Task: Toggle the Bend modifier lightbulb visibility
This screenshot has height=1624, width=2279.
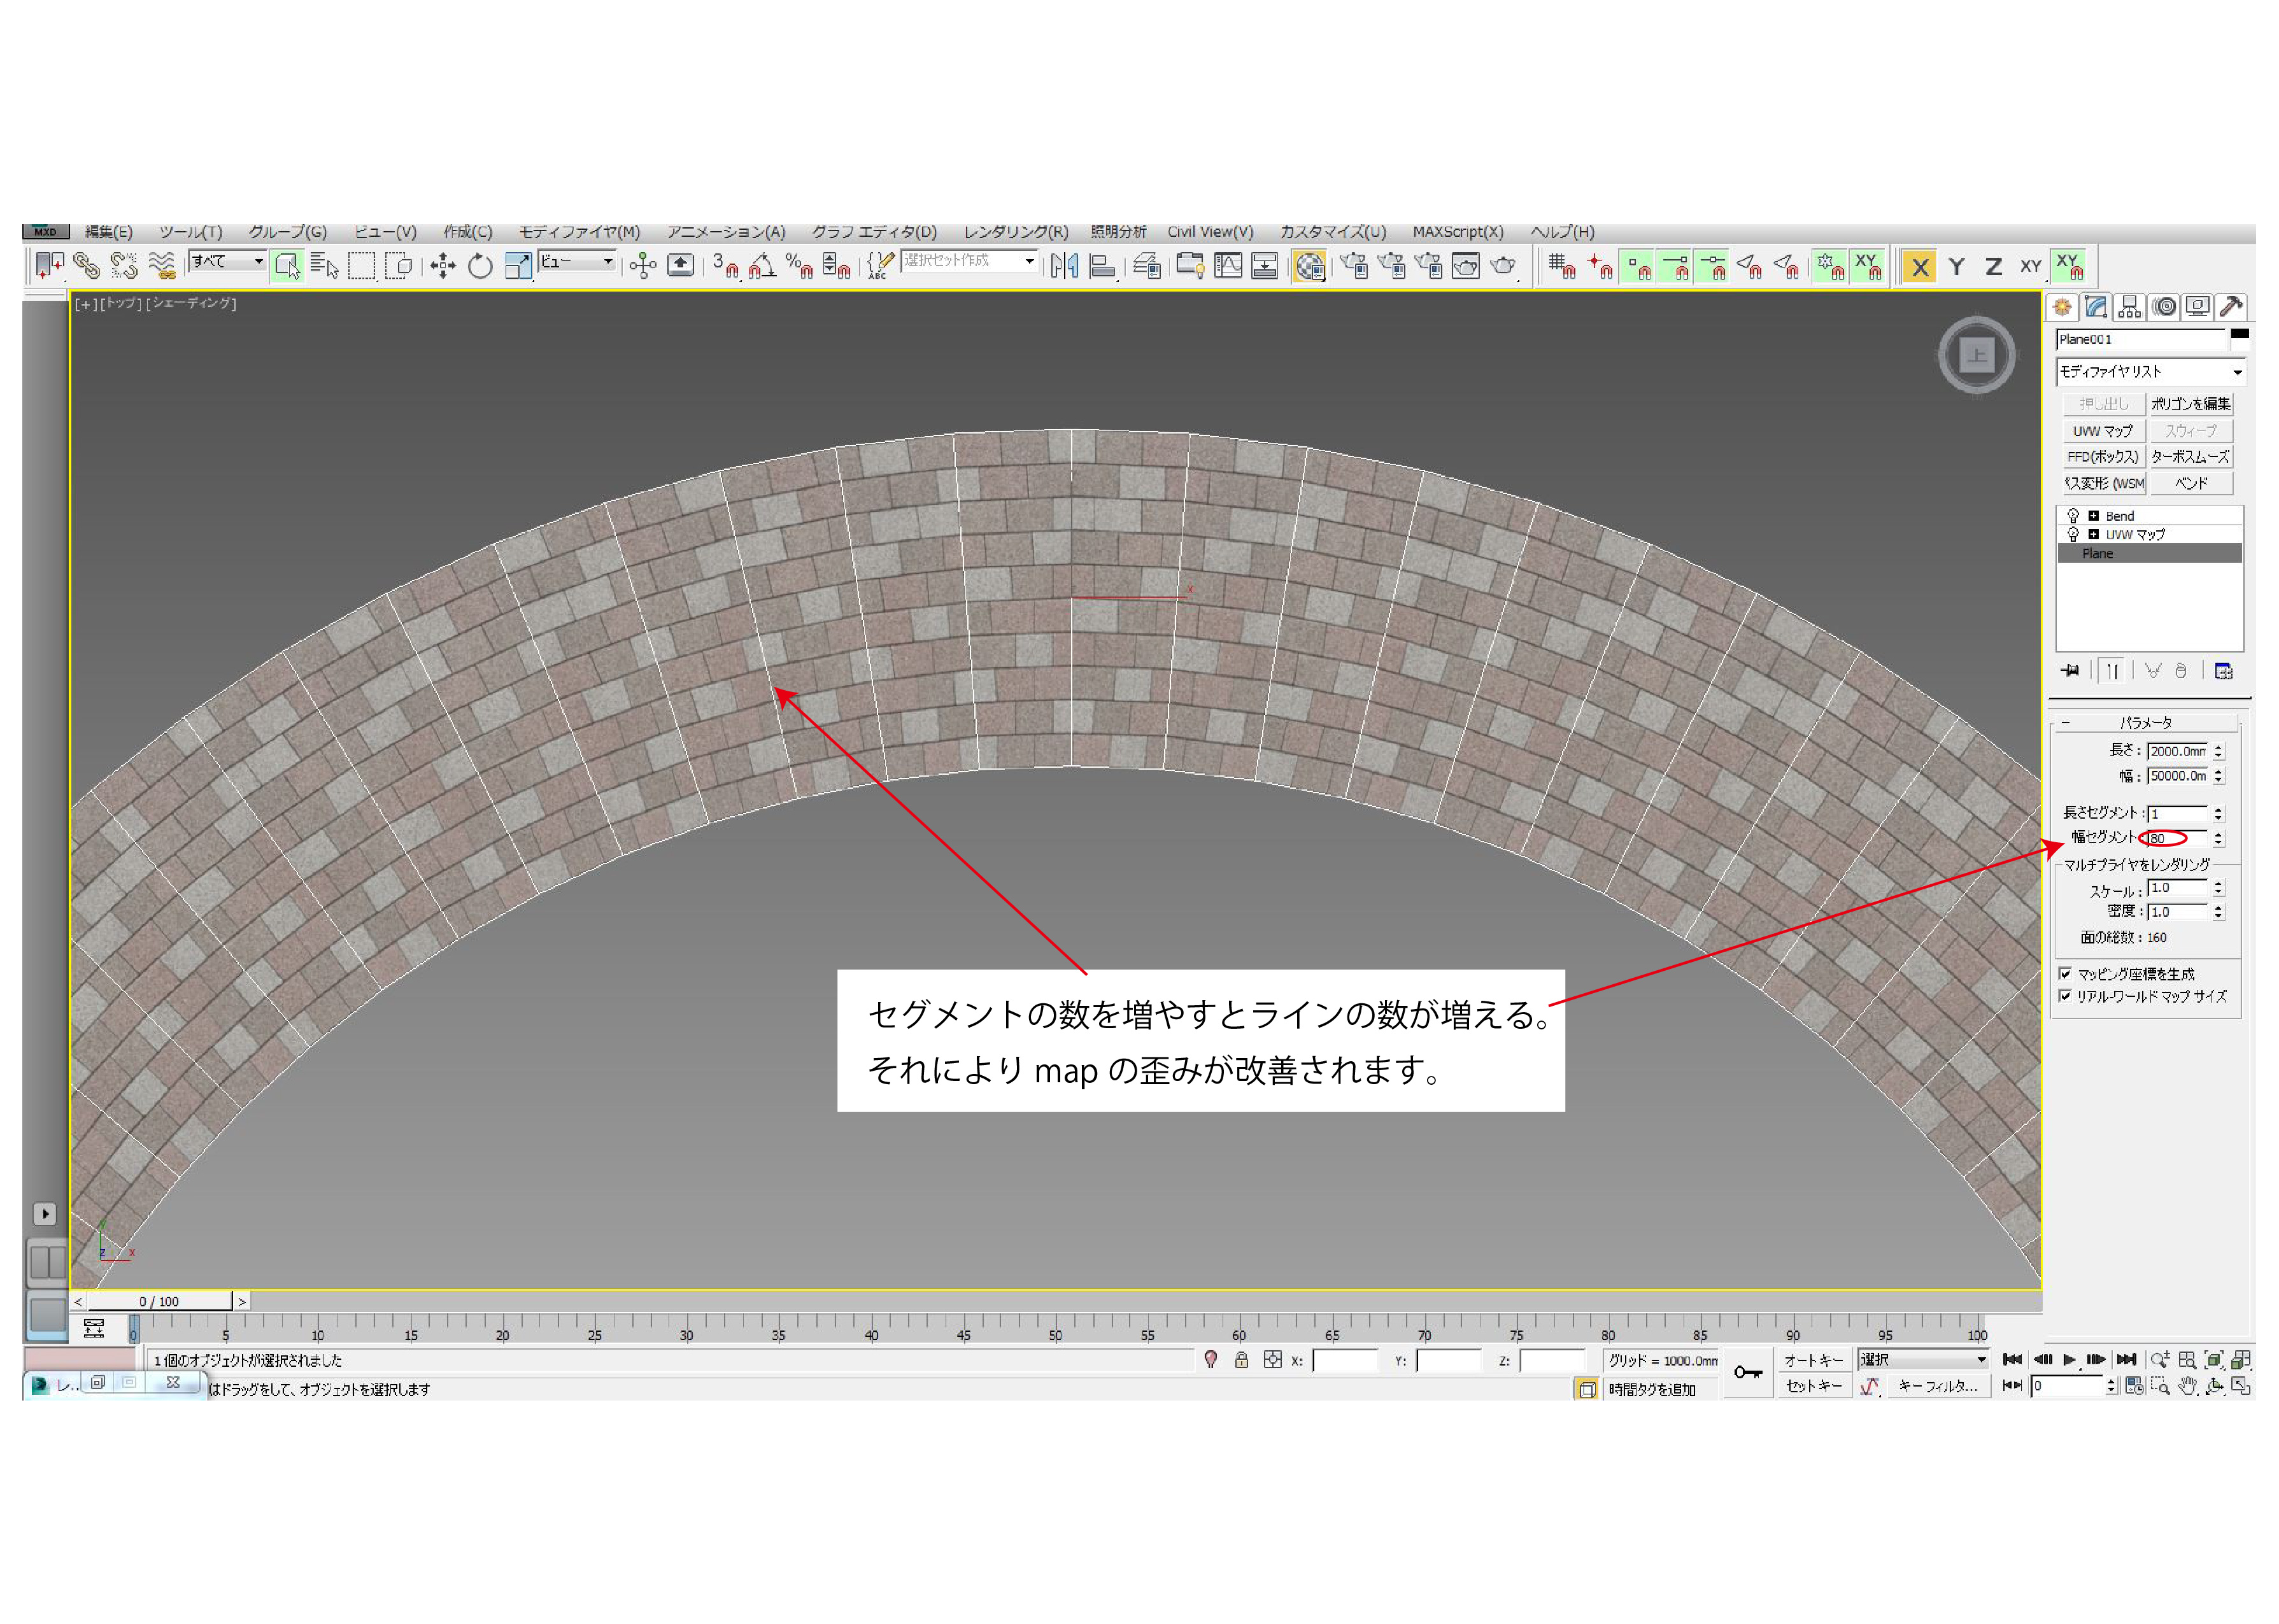Action: [2072, 516]
